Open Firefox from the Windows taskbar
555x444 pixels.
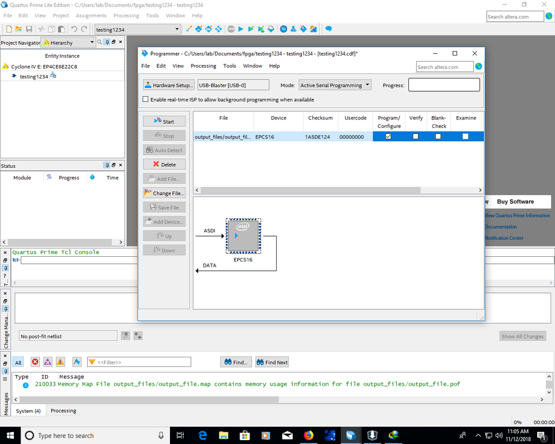[308, 435]
